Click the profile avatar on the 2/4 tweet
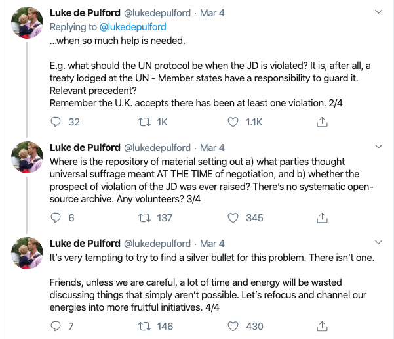The image size is (394, 339). click(x=28, y=25)
